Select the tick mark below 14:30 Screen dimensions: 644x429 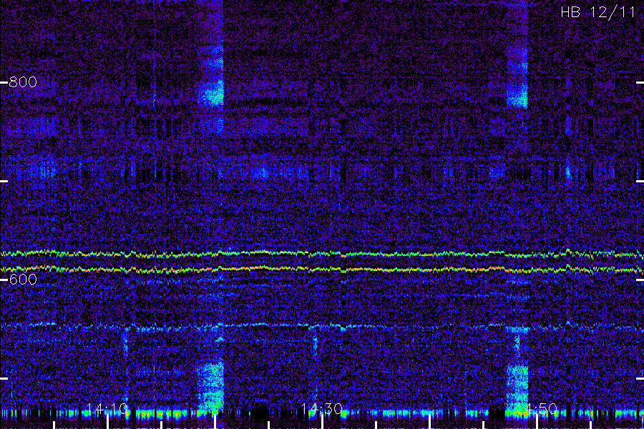[323, 422]
